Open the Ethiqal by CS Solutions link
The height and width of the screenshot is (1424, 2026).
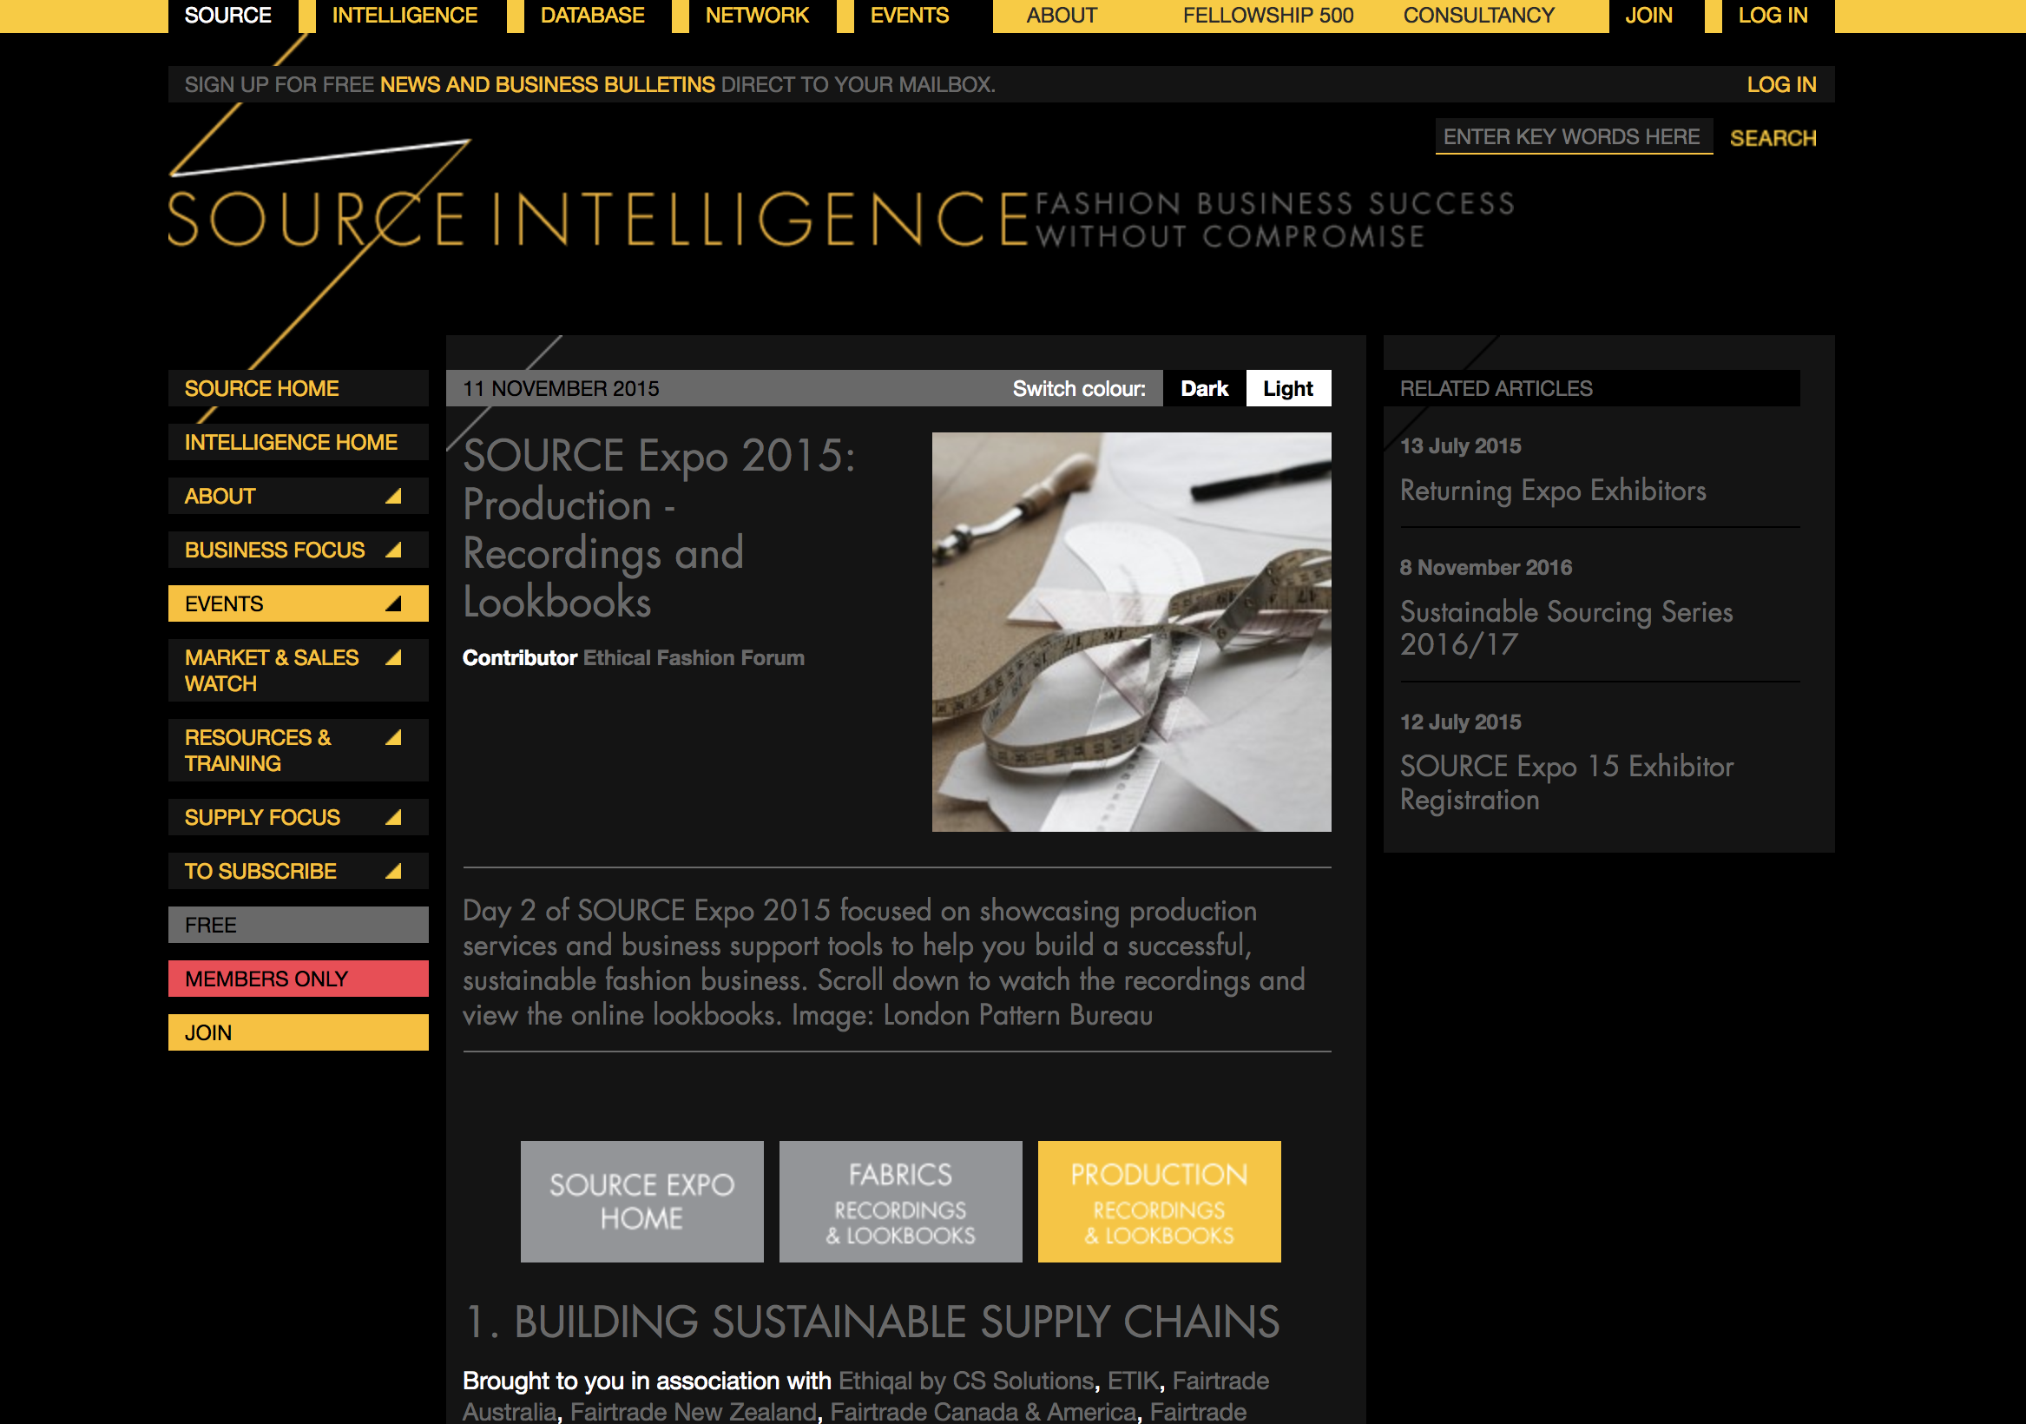(x=966, y=1381)
